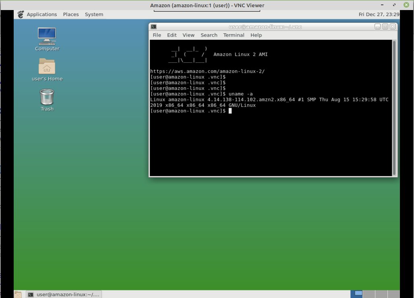The width and height of the screenshot is (414, 298).
Task: Click the kernel version 4.14.138-114.102.amzn2.x86_64 text
Action: click(x=251, y=99)
